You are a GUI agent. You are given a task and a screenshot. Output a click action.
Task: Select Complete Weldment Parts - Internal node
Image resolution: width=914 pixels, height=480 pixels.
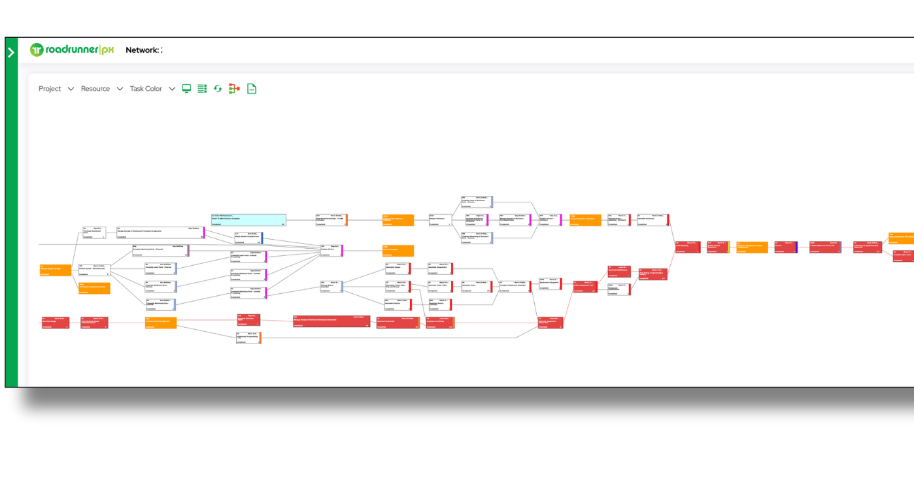coord(161,287)
